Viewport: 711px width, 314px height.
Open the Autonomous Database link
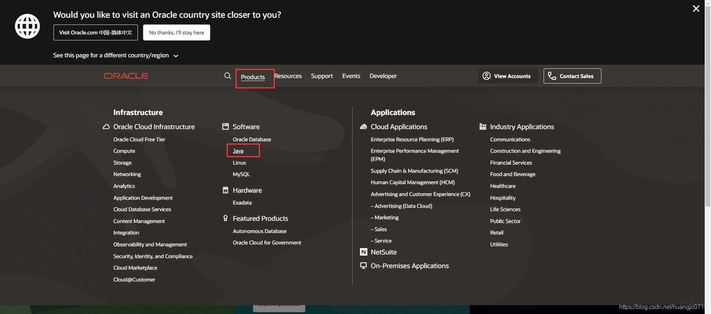(260, 231)
